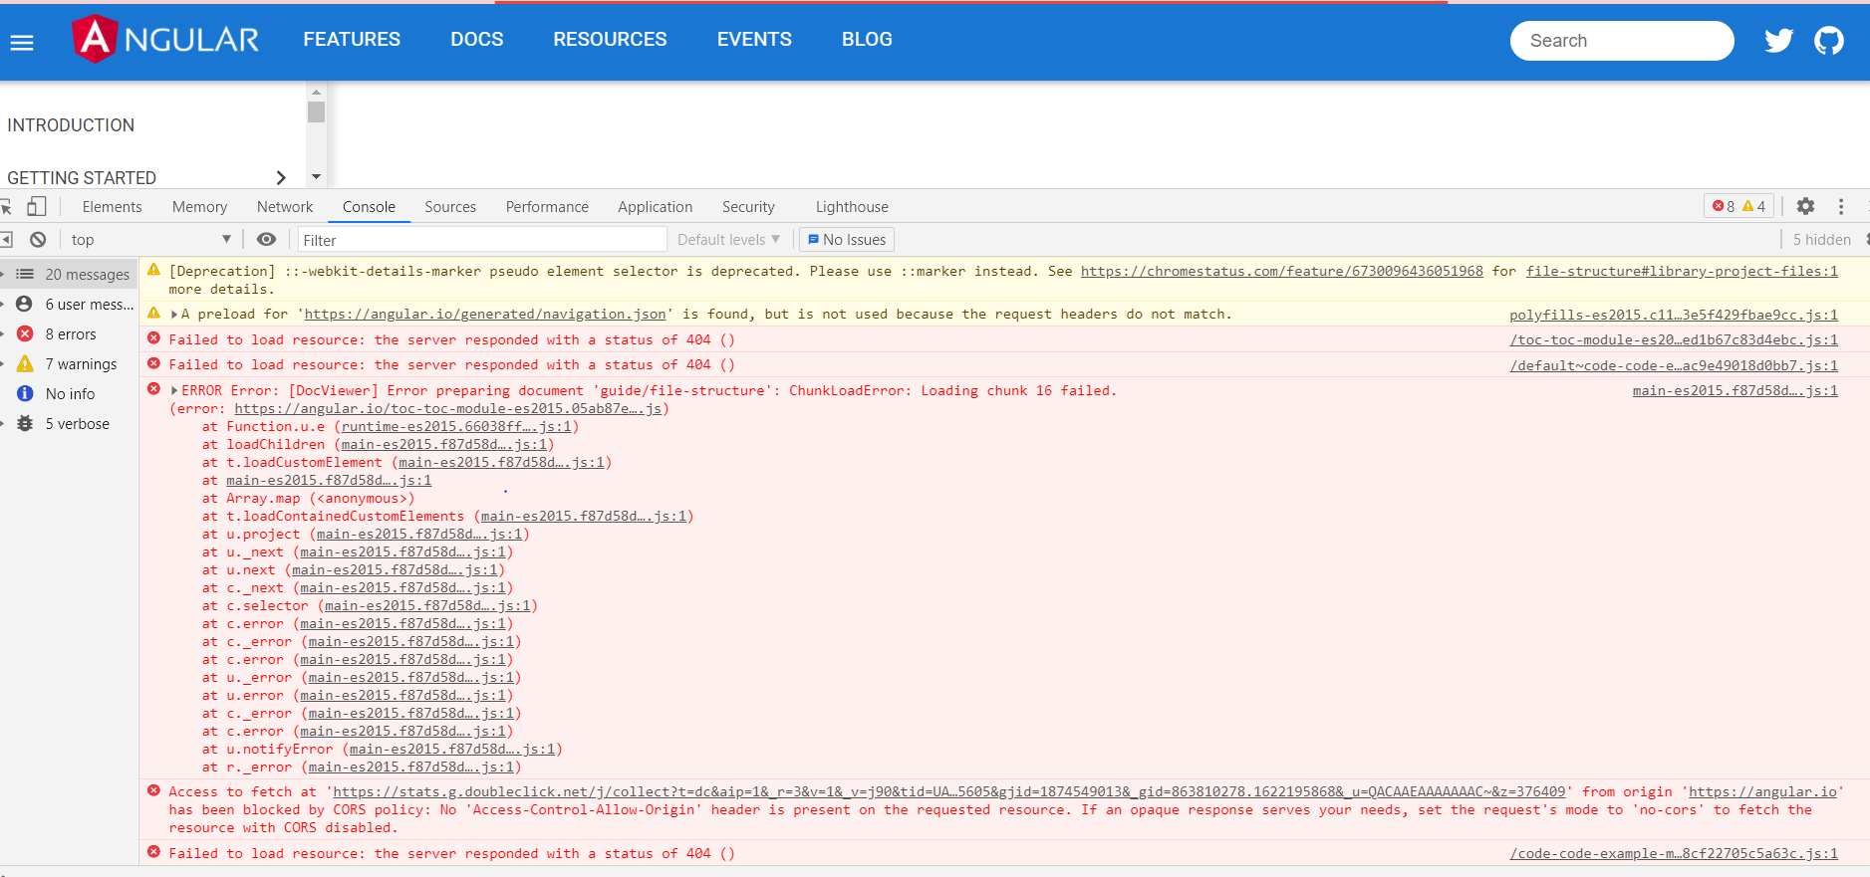Expand the ERROR Error DocViewer stack trace
This screenshot has width=1870, height=877.
pos(174,390)
